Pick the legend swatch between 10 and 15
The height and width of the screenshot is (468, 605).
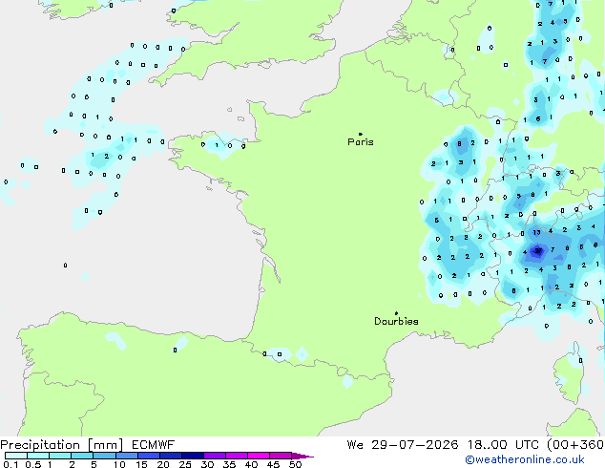127,456
